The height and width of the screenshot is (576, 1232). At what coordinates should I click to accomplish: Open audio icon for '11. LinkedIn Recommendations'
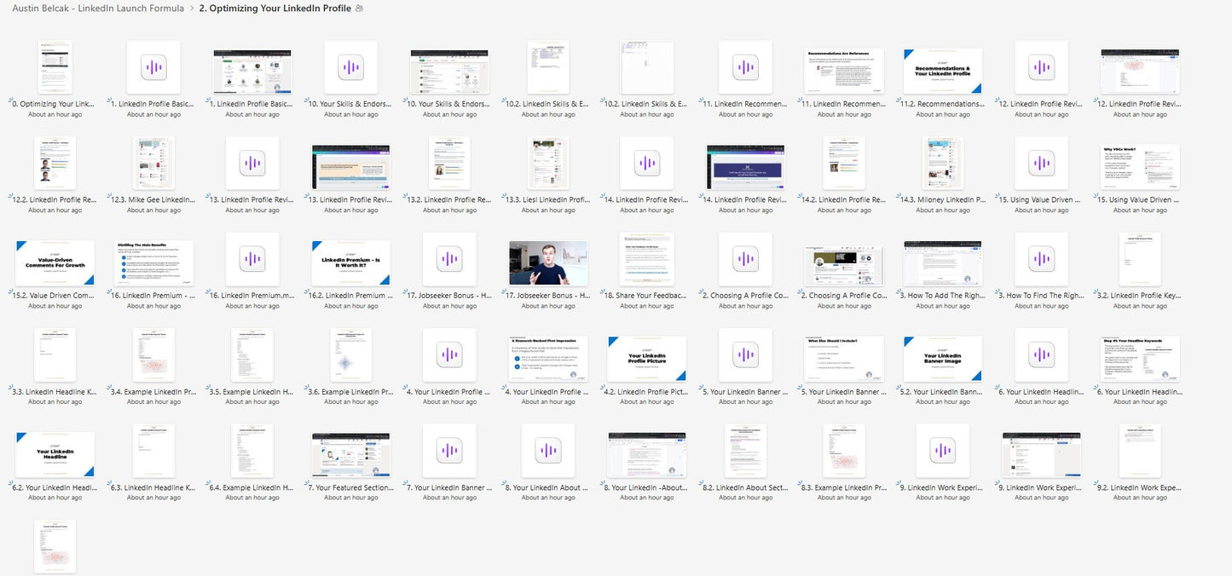745,67
